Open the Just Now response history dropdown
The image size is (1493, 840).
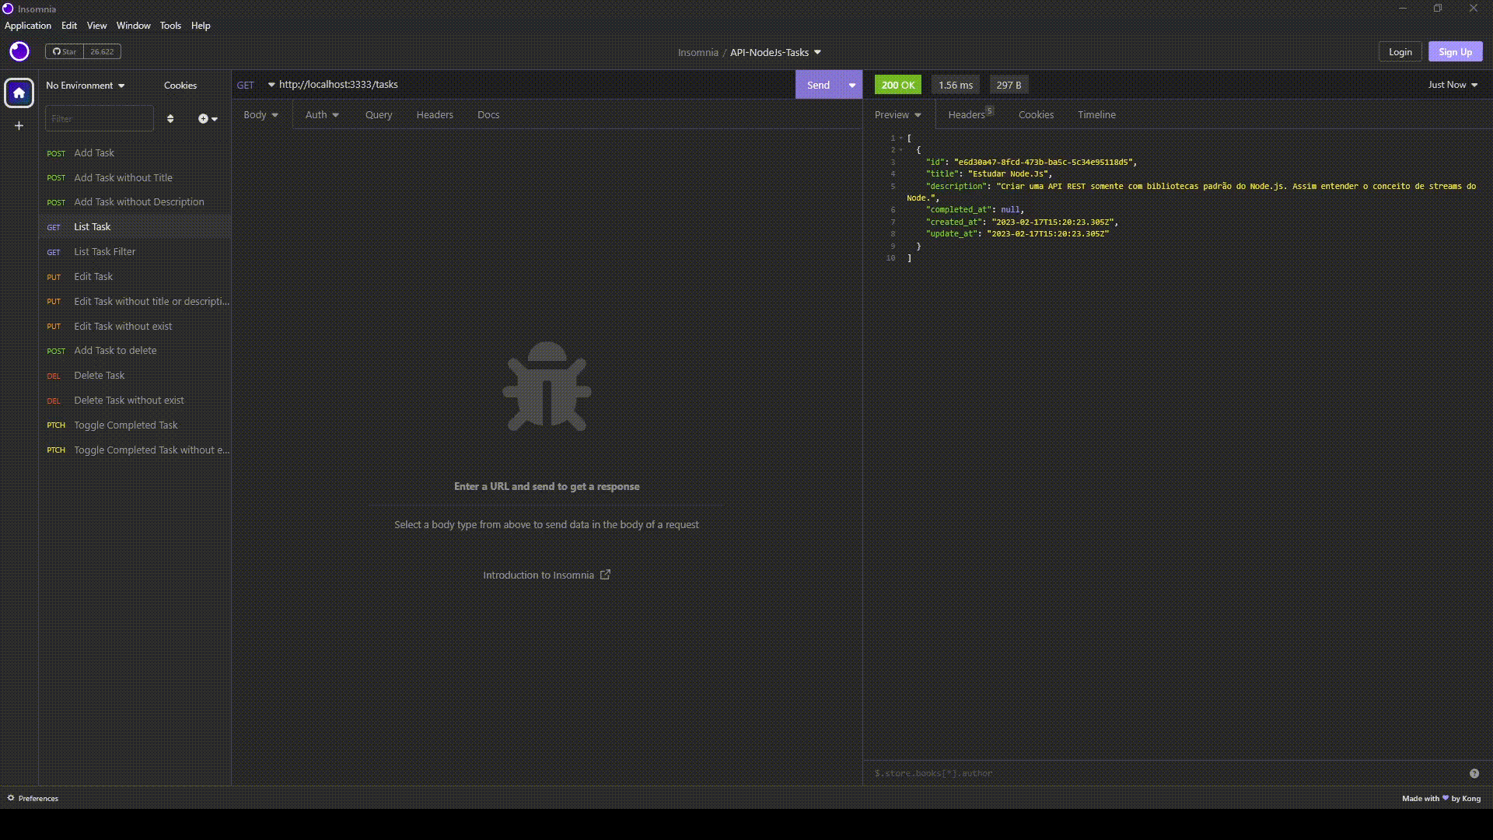click(x=1453, y=85)
